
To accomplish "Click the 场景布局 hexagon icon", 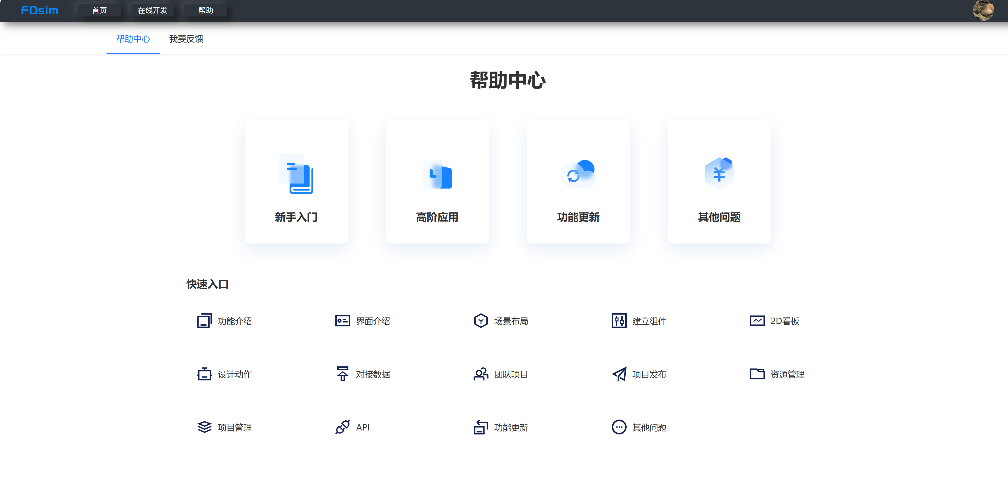I will tap(480, 321).
